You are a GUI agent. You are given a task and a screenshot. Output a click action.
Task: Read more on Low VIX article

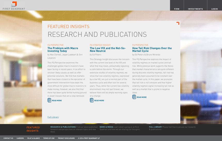click(x=99, y=100)
